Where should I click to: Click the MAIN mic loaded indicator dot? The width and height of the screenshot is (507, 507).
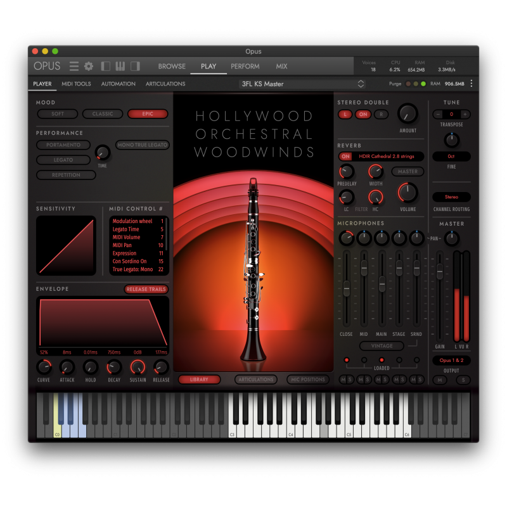tap(382, 360)
